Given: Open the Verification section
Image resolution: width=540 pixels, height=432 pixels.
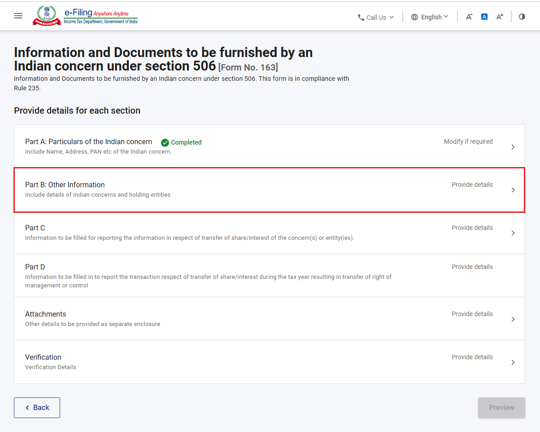Looking at the screenshot, I should click(x=270, y=362).
